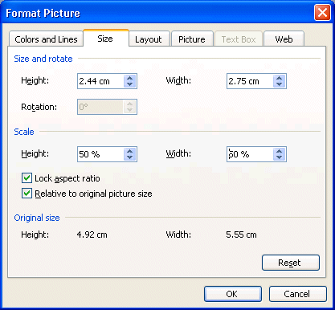
Task: Click the Reset button
Action: pos(291,263)
